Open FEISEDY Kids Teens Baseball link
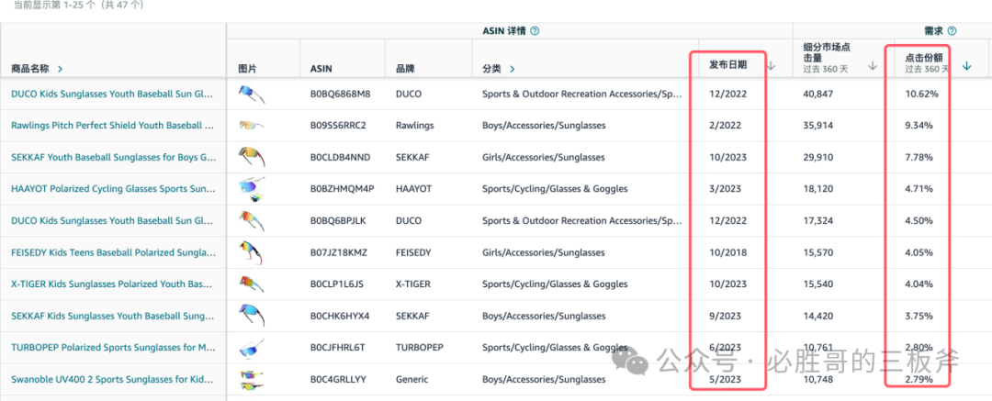Image resolution: width=992 pixels, height=401 pixels. pos(113,252)
